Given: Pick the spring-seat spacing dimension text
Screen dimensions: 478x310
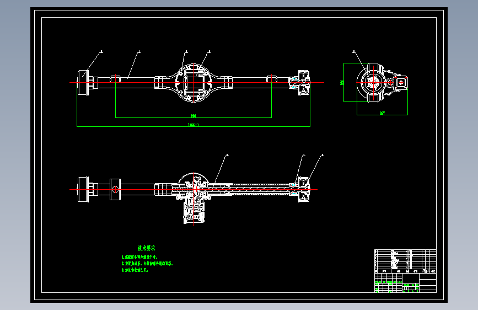Looking at the screenshot, I should 194,116.
